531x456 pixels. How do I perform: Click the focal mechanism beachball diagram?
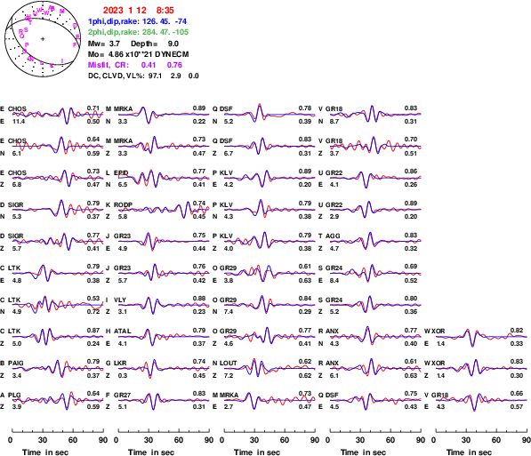[43, 39]
